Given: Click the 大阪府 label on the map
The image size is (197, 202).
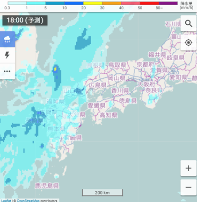Looking at the screenshot, I should [146, 84].
